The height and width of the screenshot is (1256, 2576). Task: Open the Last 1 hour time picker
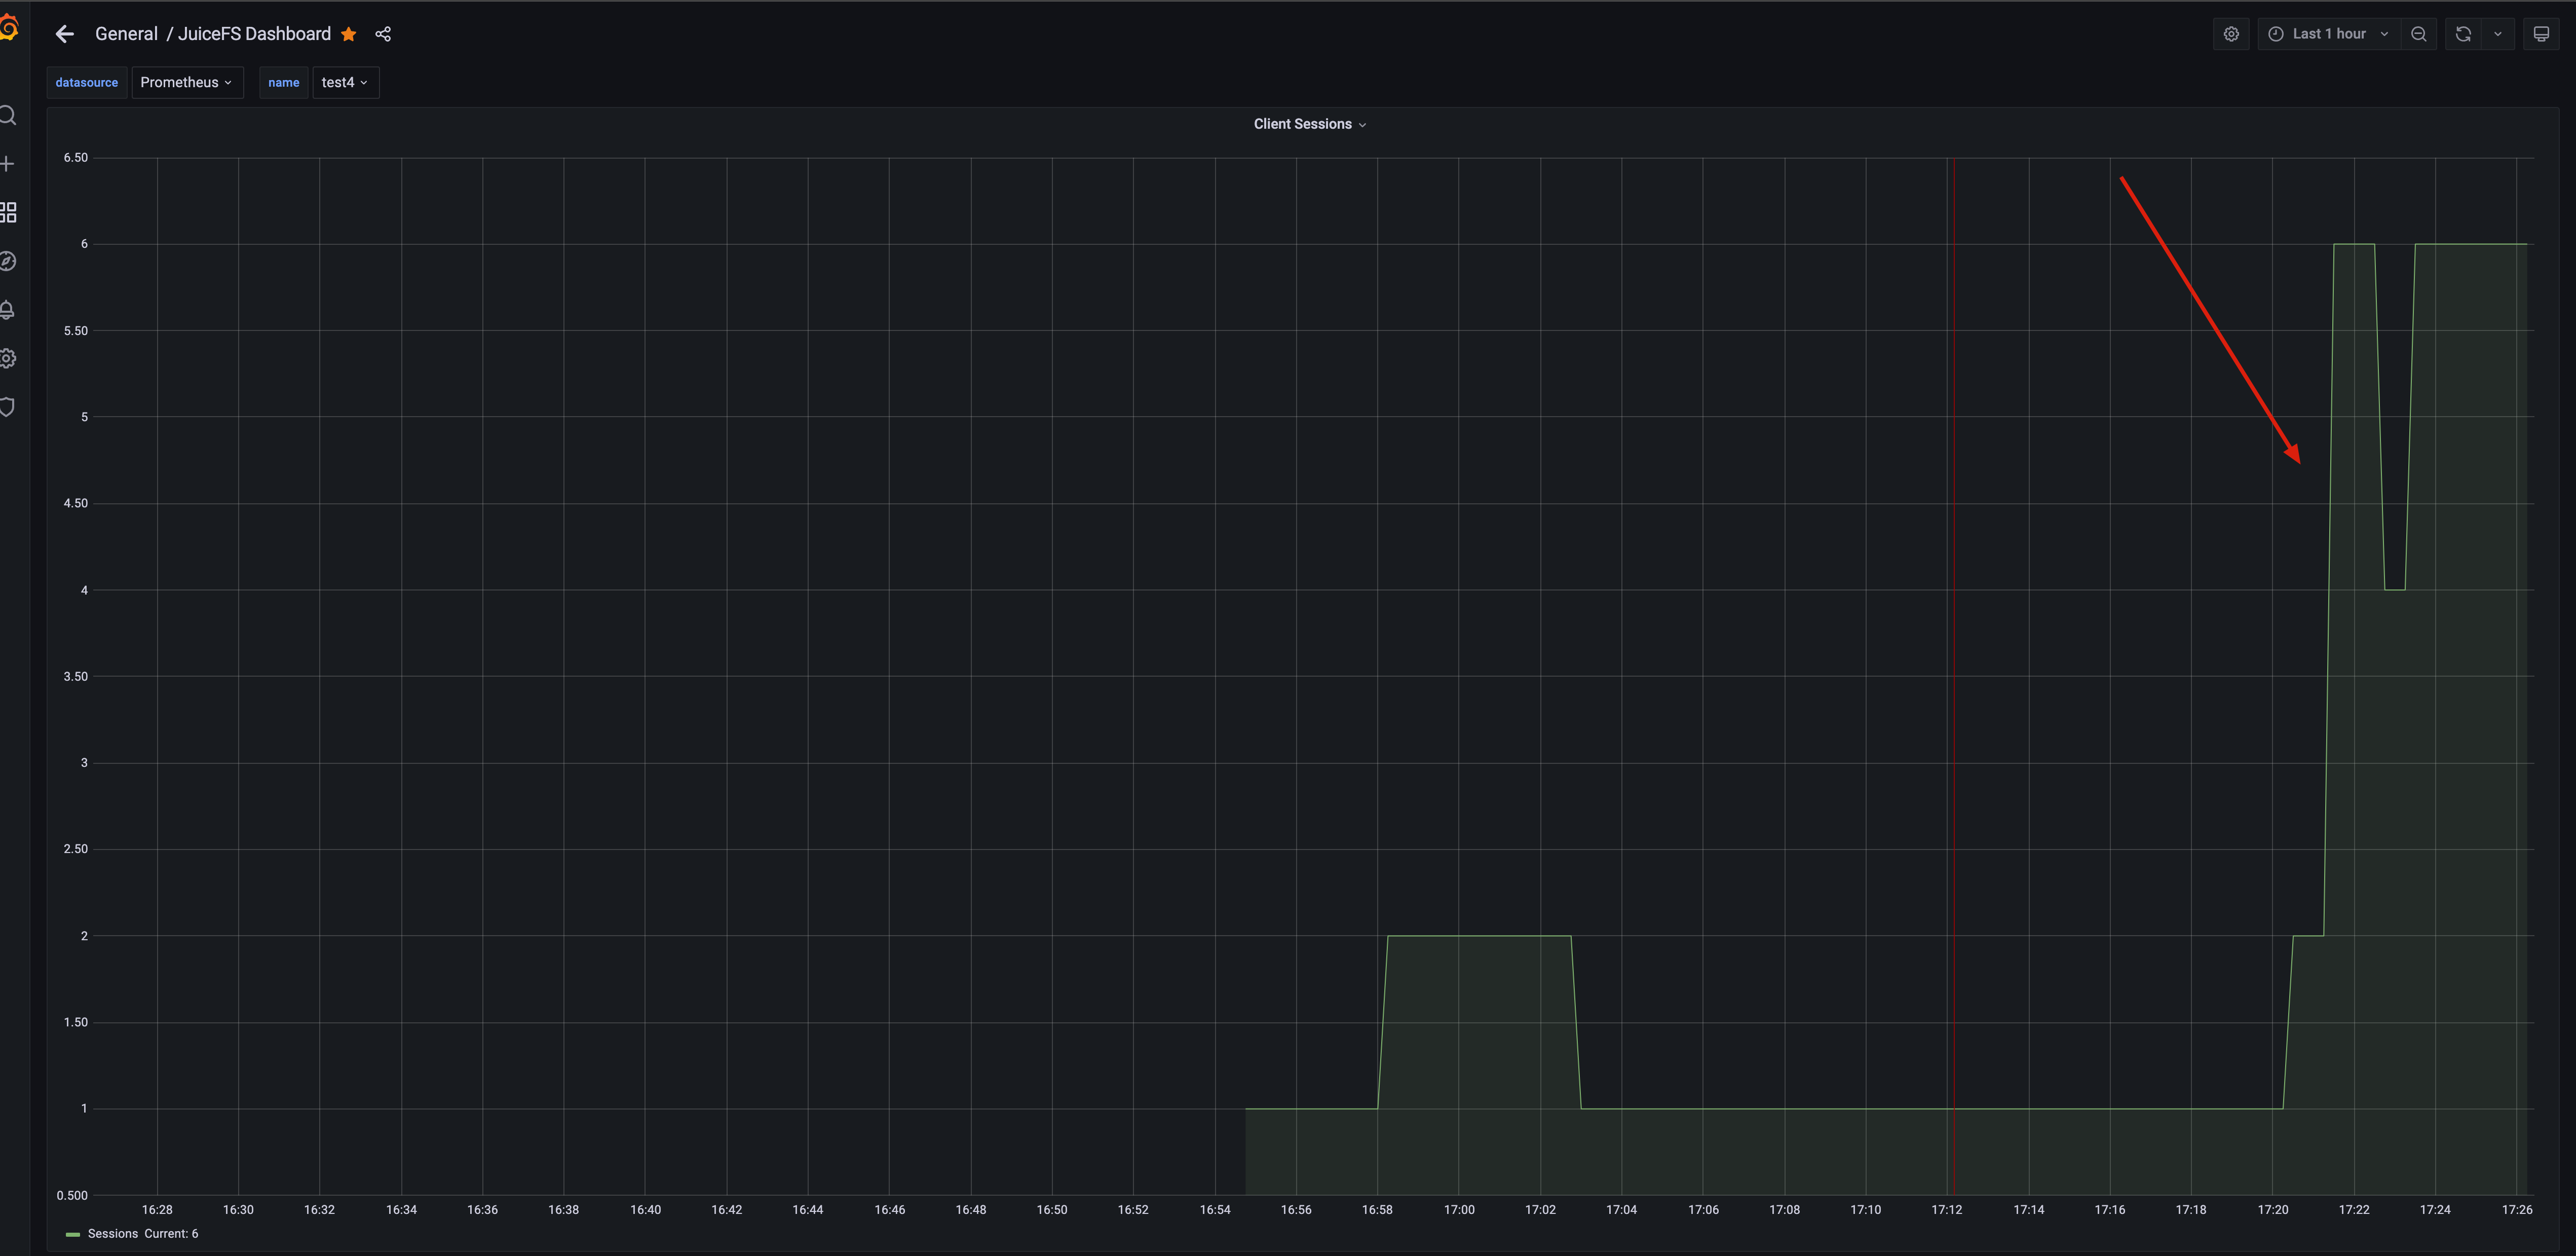point(2329,34)
